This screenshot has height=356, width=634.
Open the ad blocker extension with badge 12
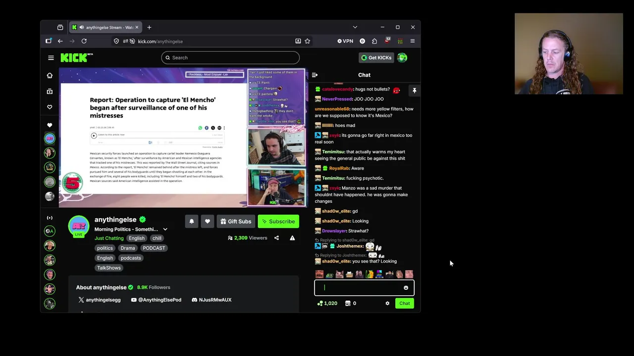coord(387,41)
